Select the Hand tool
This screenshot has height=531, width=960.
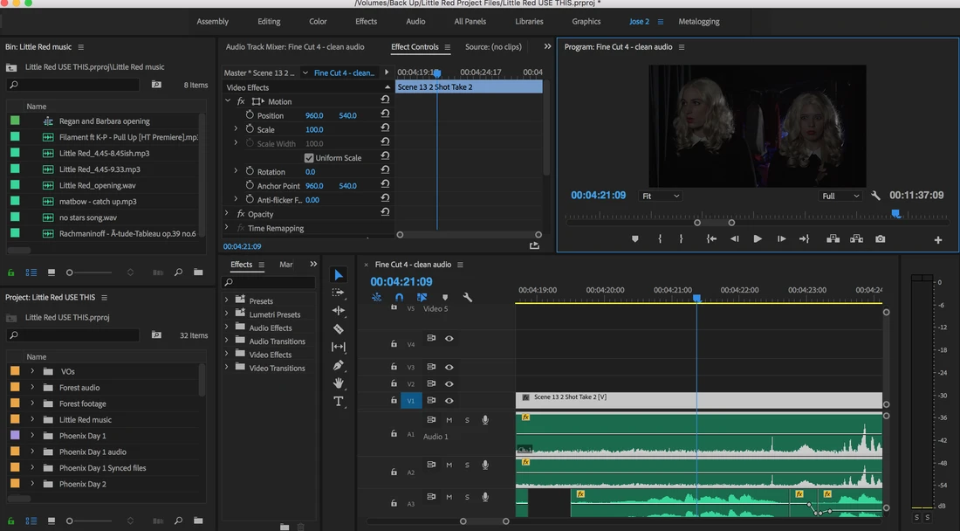pos(338,383)
